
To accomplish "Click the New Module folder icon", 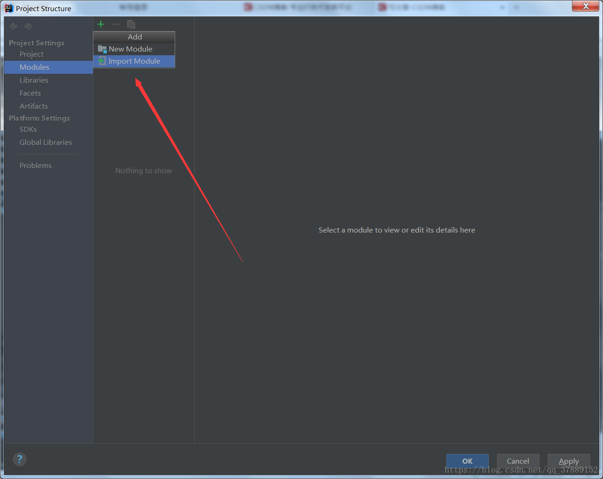I will pos(102,49).
